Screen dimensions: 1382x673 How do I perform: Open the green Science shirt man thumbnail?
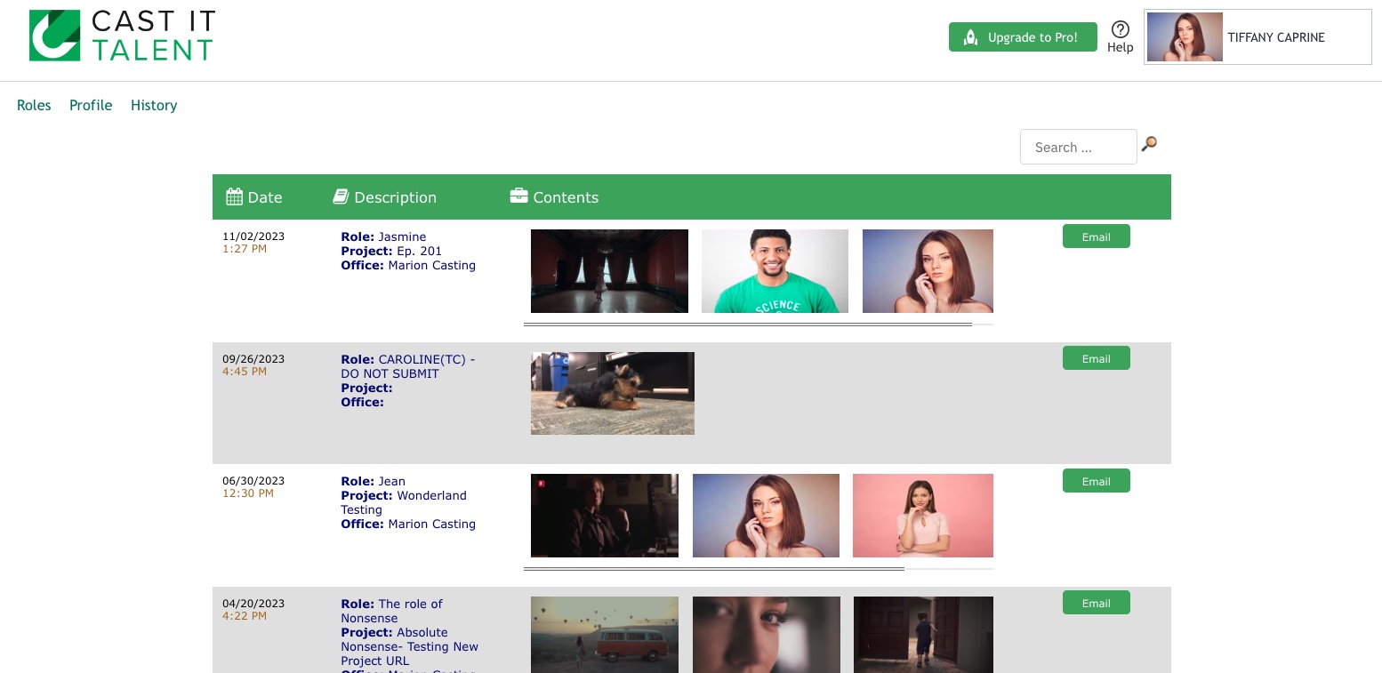point(775,271)
